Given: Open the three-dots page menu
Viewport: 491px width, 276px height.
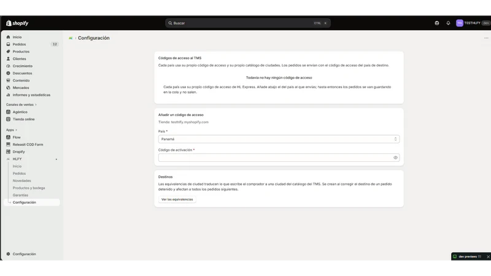Looking at the screenshot, I should coord(486,38).
